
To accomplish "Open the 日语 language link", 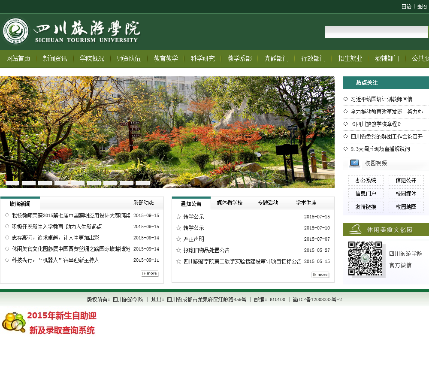I will point(406,6).
